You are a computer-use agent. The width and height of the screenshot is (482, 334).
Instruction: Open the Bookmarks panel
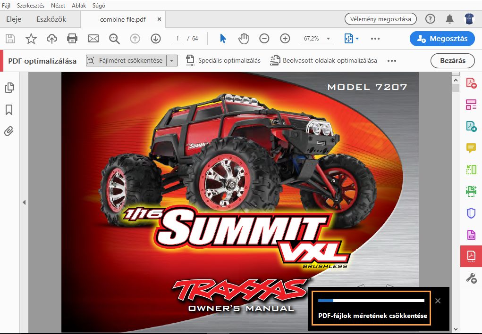pos(9,109)
